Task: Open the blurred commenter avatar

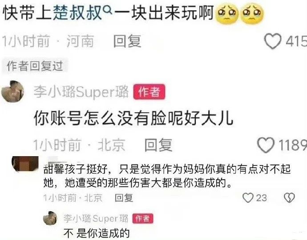Action: (25, 164)
